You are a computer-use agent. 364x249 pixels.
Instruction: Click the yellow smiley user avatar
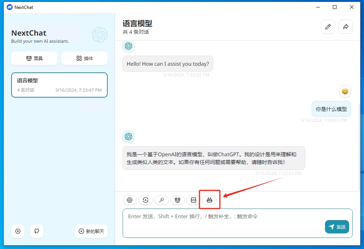345,91
